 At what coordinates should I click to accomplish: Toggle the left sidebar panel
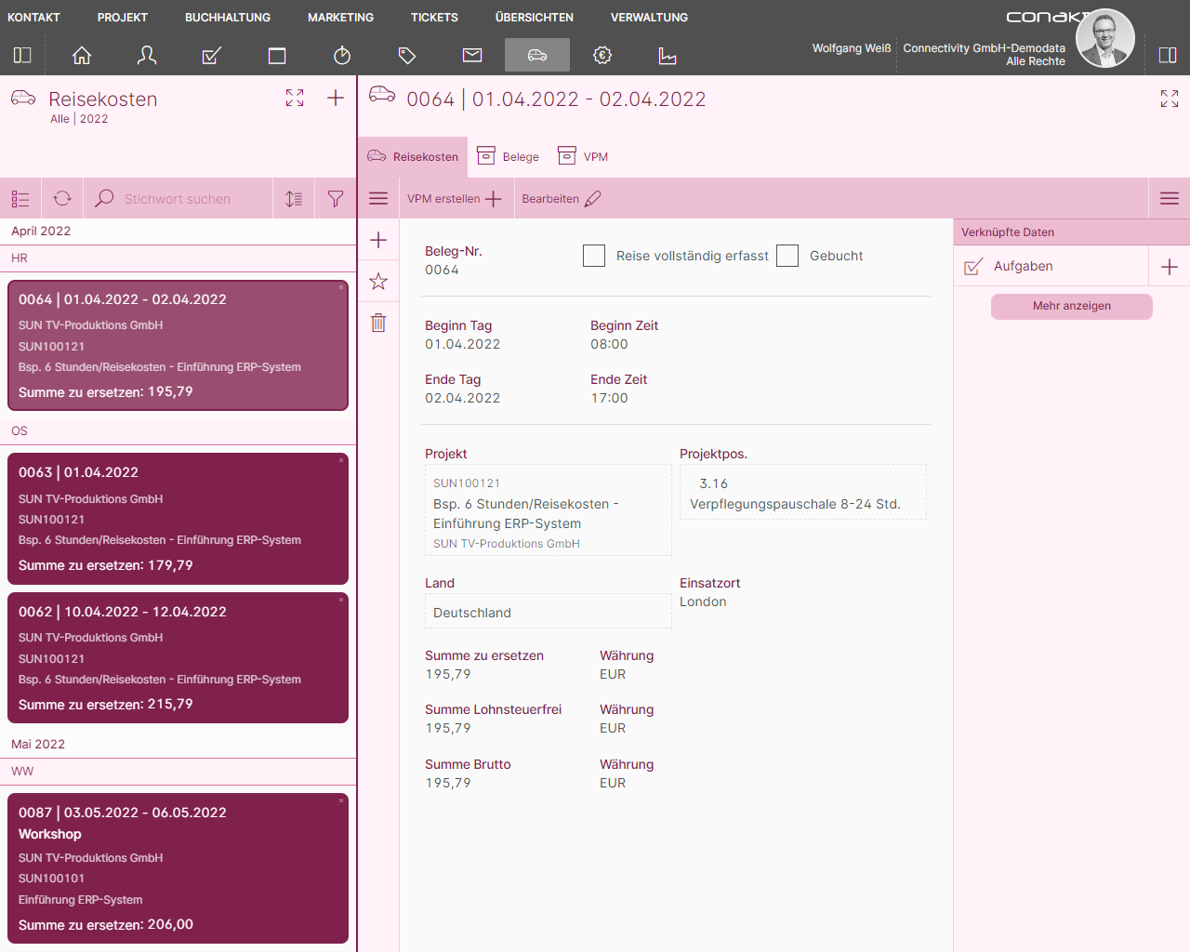(x=22, y=56)
